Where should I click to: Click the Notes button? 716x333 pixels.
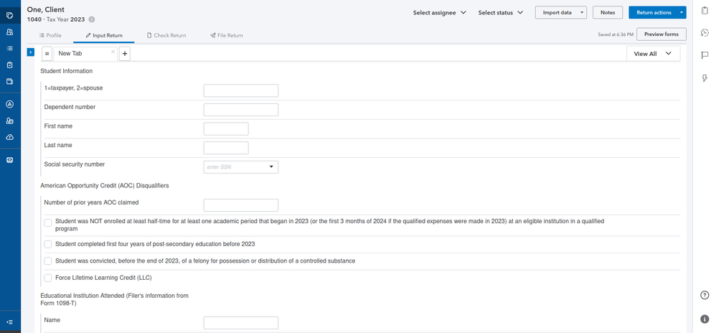click(x=608, y=13)
